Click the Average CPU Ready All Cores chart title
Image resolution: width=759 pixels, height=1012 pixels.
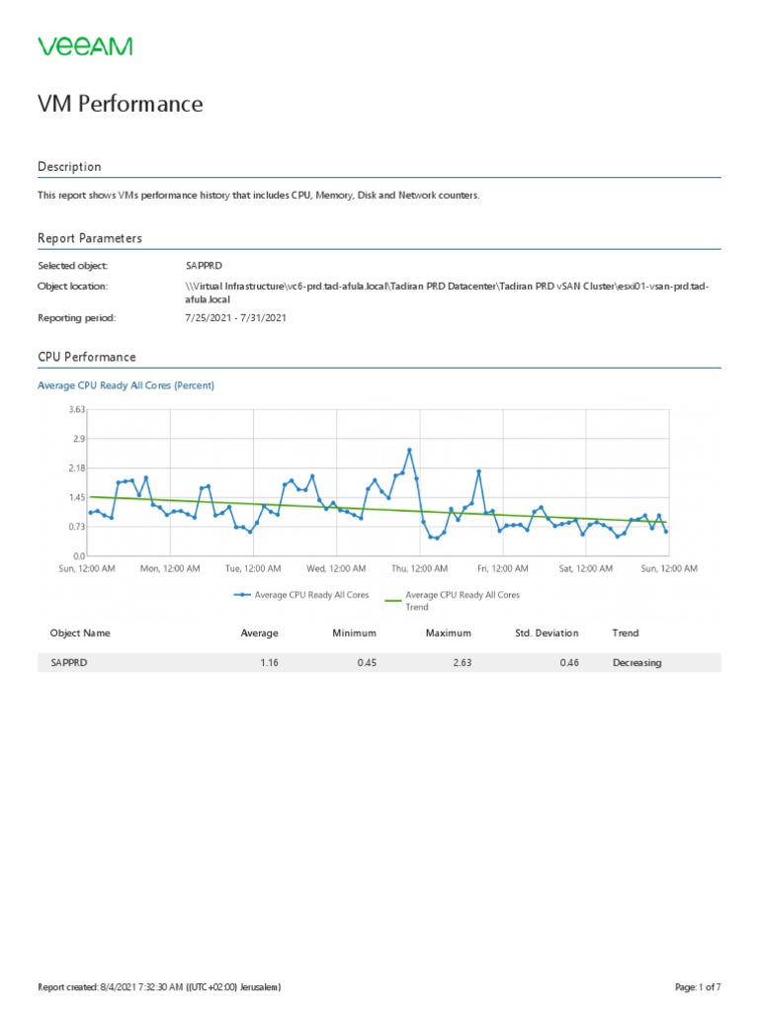point(126,385)
